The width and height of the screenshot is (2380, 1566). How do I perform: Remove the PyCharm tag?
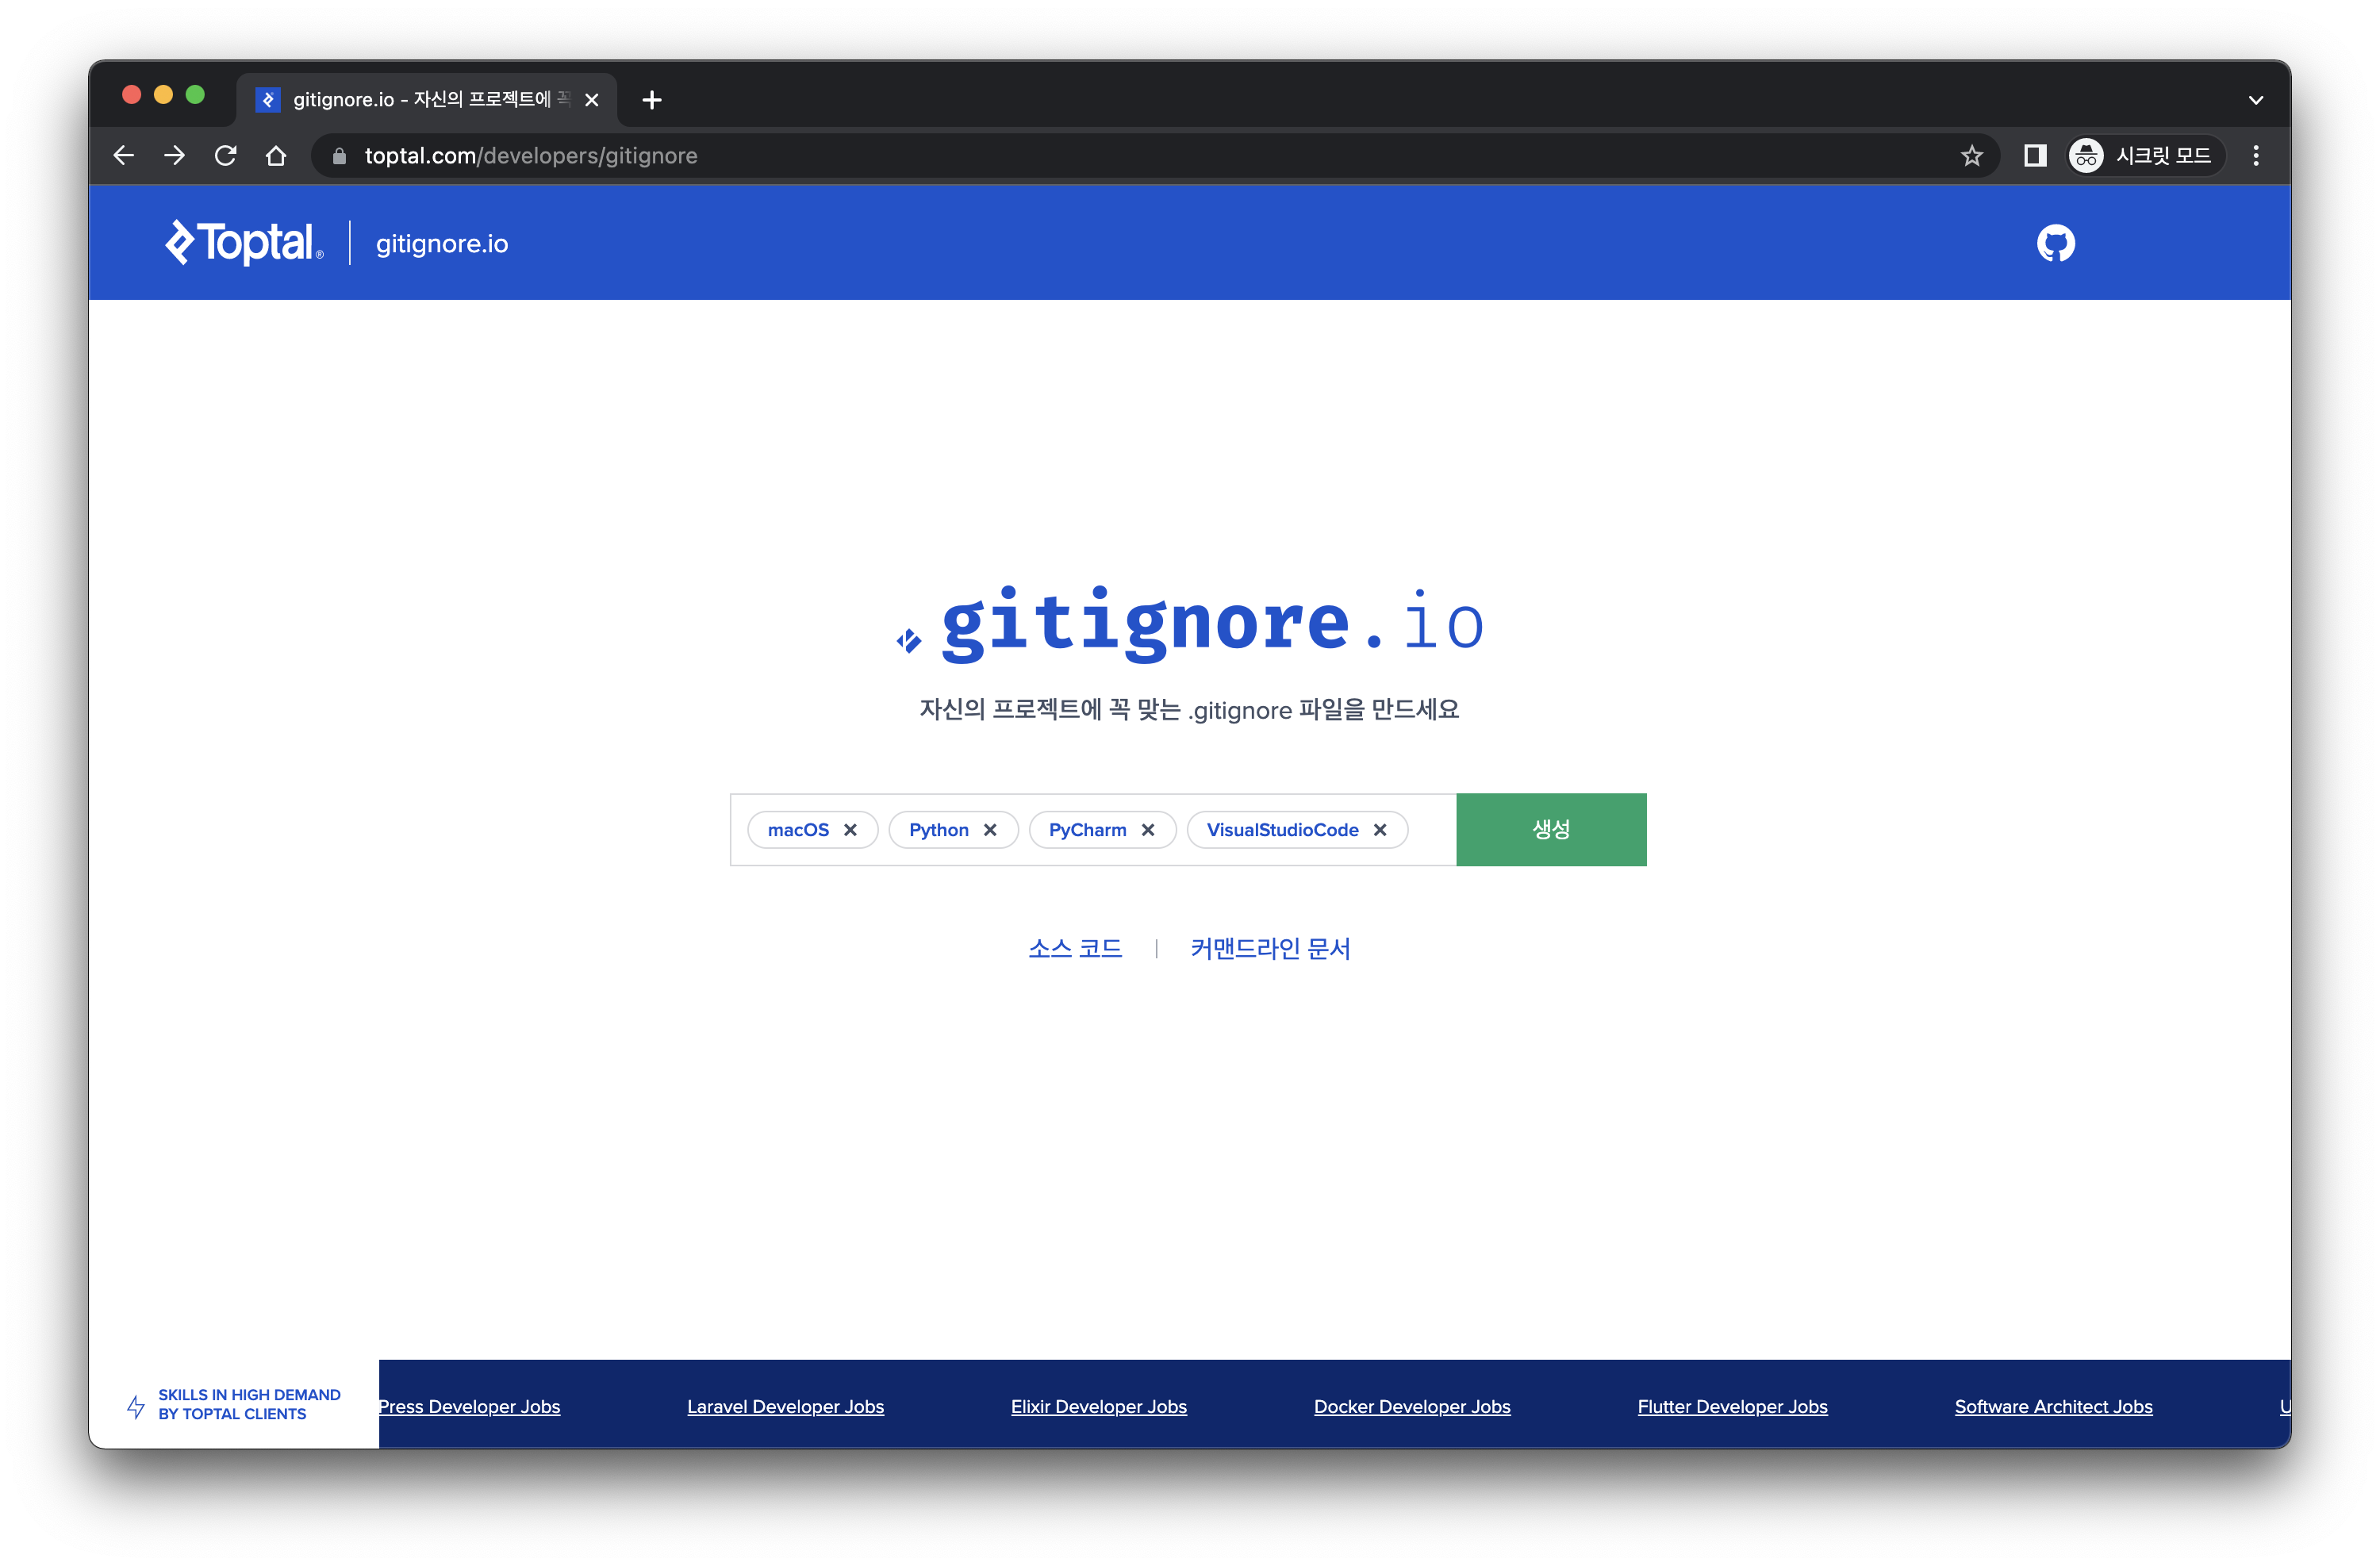1148,830
